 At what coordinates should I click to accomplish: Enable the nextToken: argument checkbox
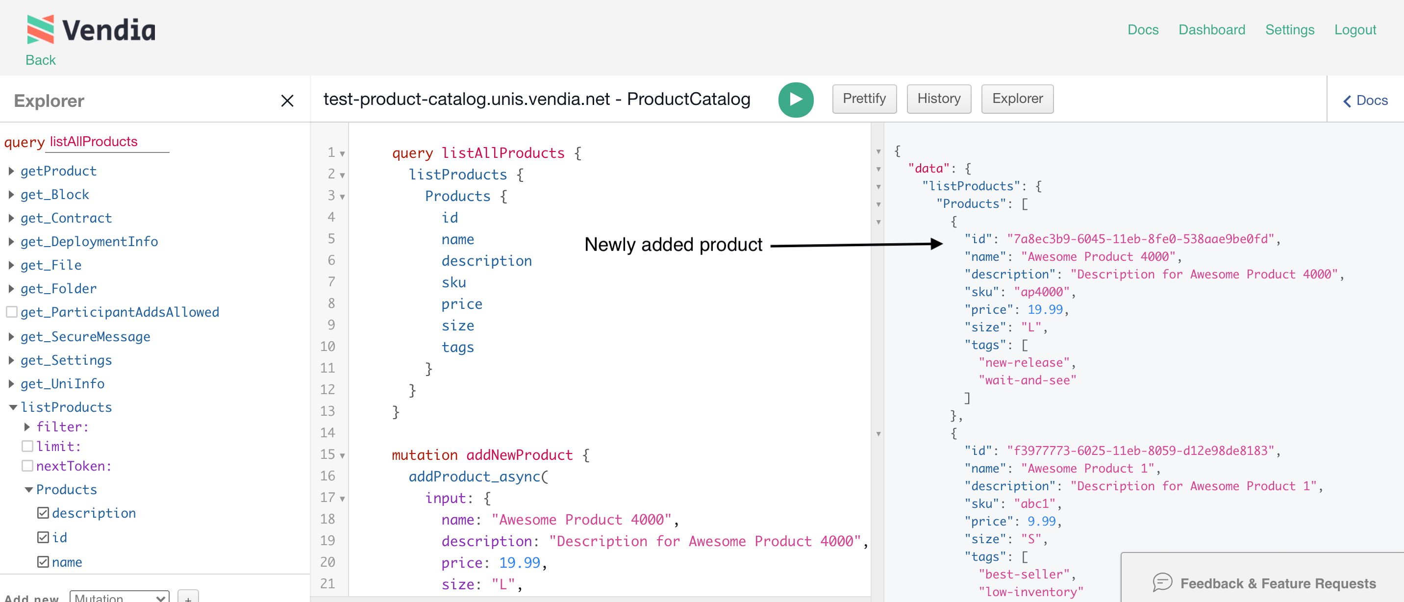click(27, 466)
